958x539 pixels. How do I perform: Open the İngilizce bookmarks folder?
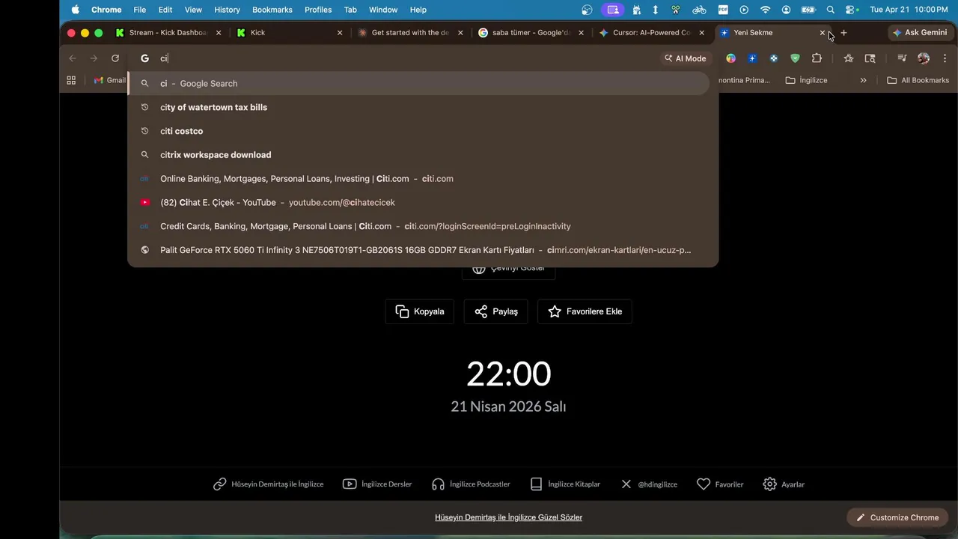[x=806, y=80]
